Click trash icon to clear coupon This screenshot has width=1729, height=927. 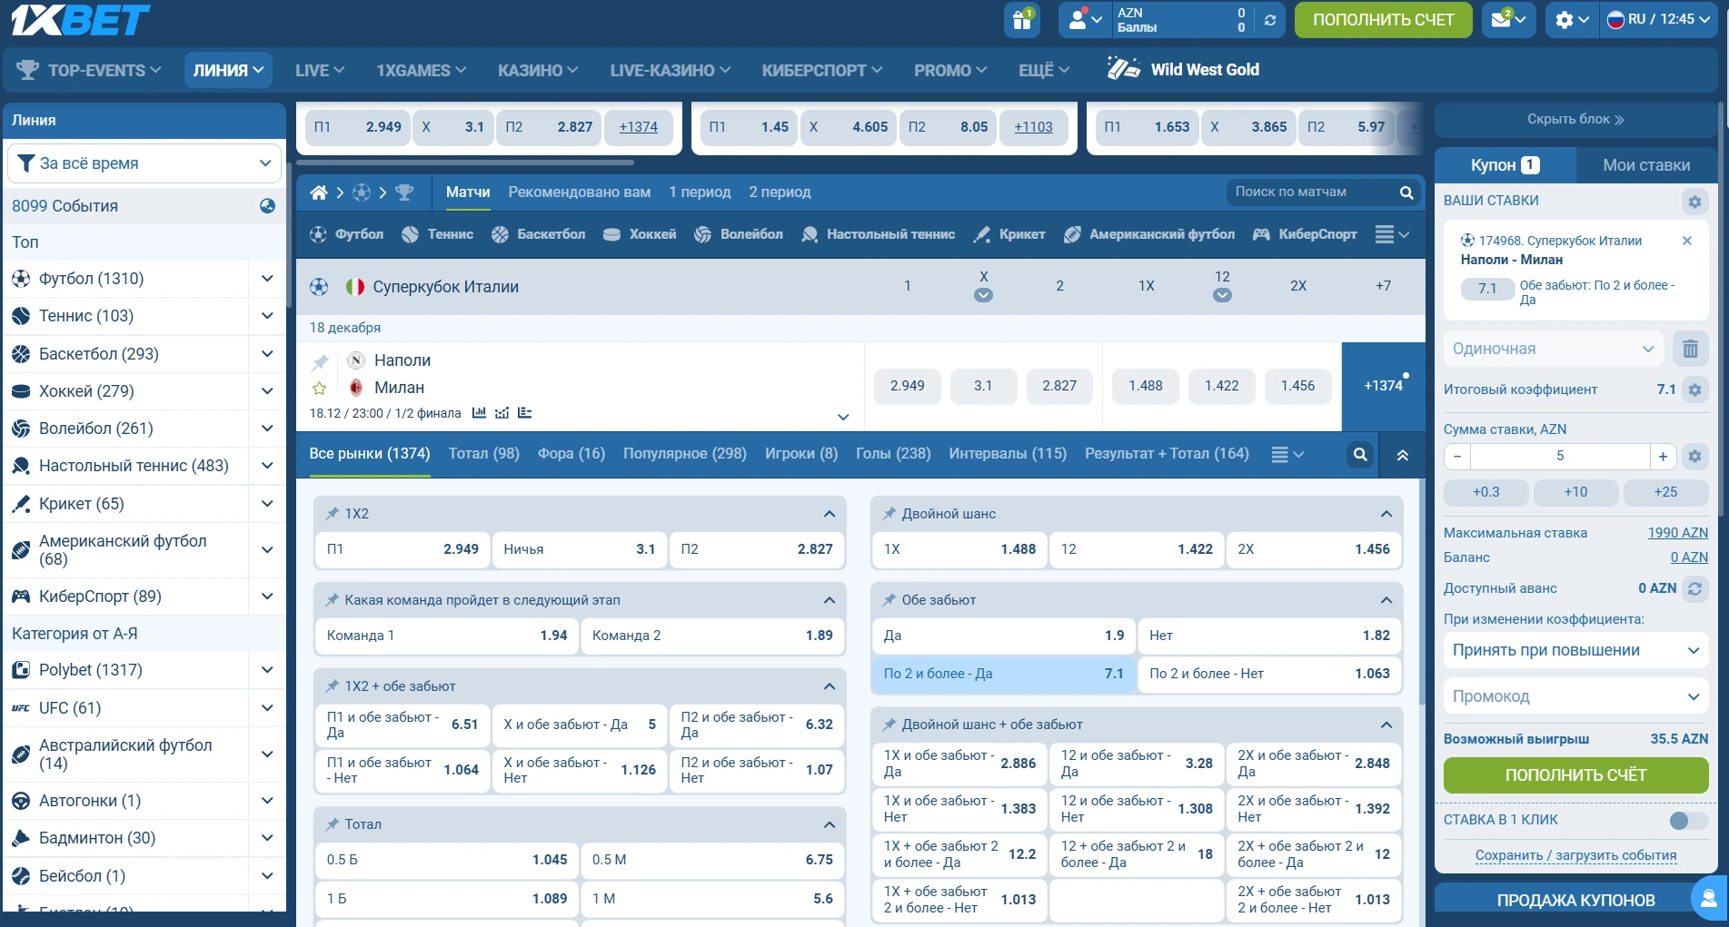pos(1690,349)
